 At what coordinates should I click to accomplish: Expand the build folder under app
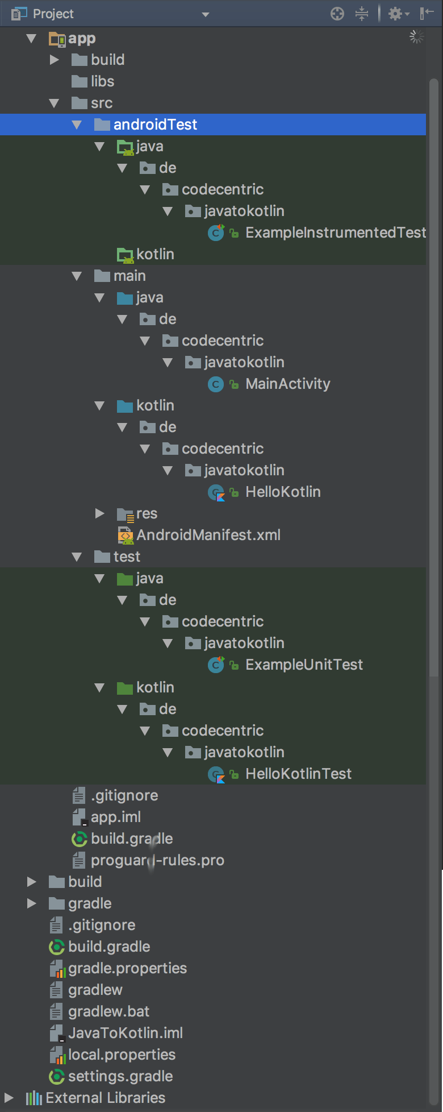(55, 60)
